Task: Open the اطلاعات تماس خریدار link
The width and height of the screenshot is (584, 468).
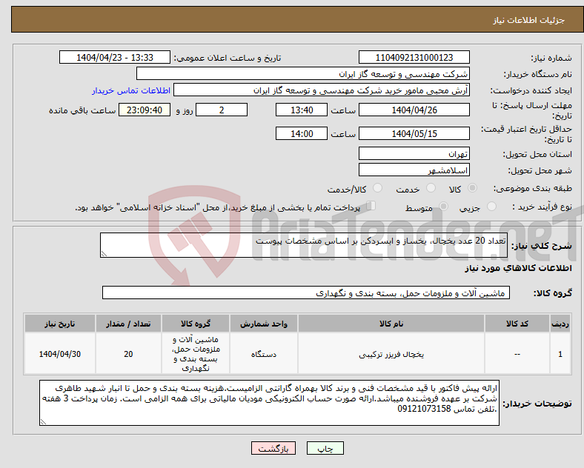Action: click(131, 90)
